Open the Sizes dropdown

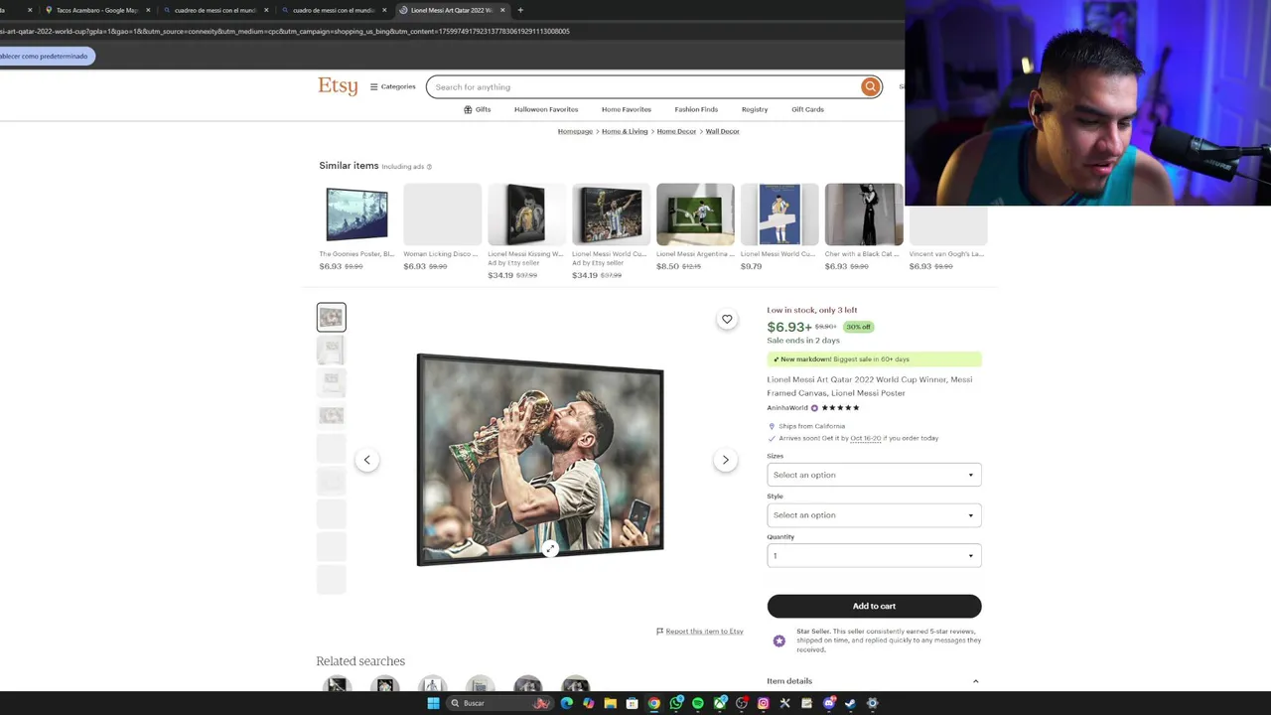tap(874, 475)
